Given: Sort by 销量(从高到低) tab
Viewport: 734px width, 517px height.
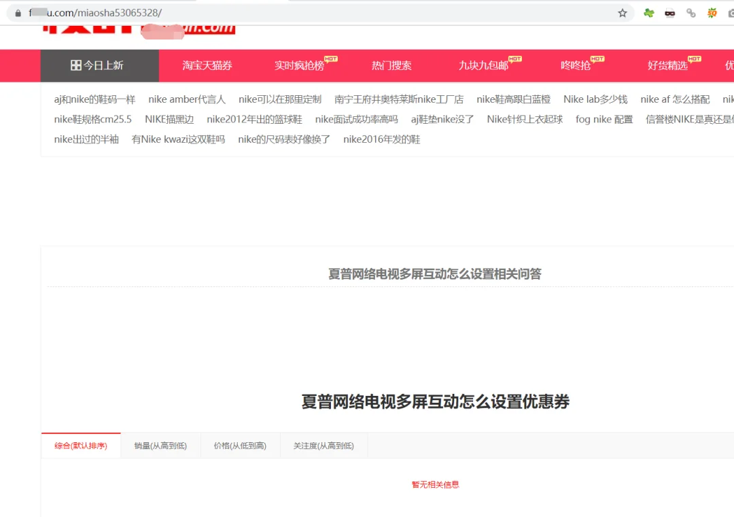Looking at the screenshot, I should 160,446.
